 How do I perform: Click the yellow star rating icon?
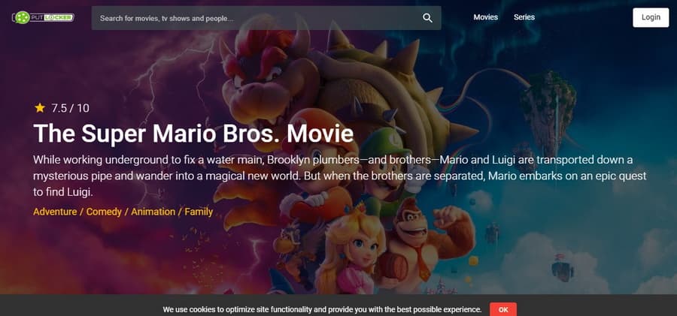(x=40, y=108)
